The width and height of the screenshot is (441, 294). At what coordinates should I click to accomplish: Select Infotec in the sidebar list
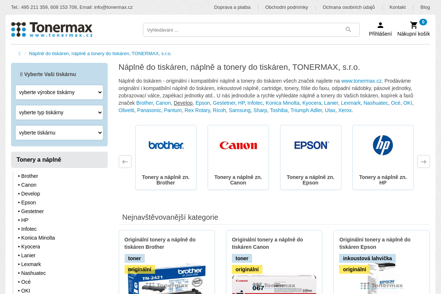pos(29,229)
